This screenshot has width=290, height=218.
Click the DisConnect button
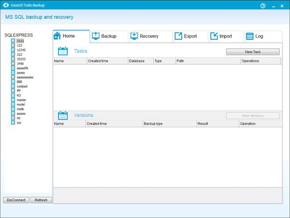(x=16, y=200)
